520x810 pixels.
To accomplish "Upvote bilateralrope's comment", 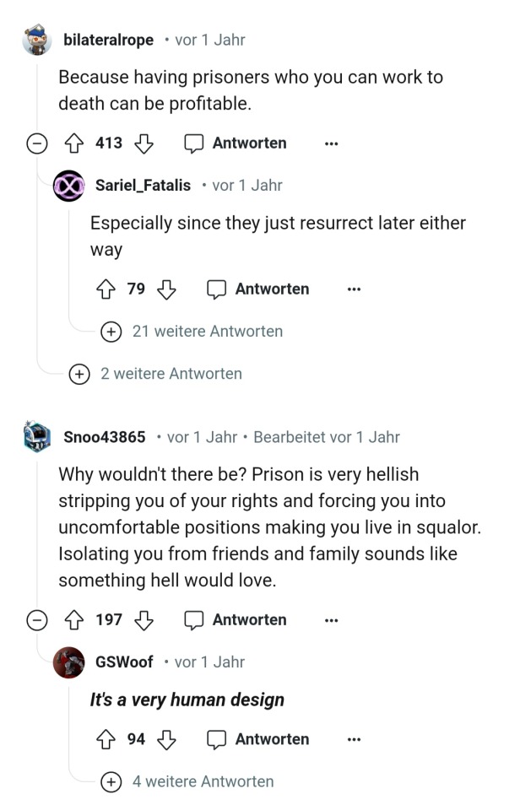I will [76, 143].
